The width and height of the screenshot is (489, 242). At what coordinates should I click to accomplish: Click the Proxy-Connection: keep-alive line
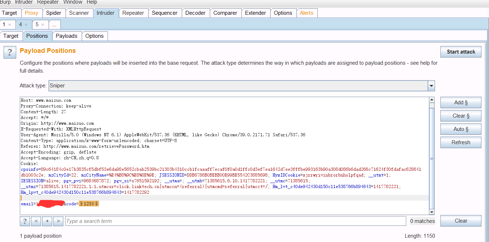click(56, 106)
